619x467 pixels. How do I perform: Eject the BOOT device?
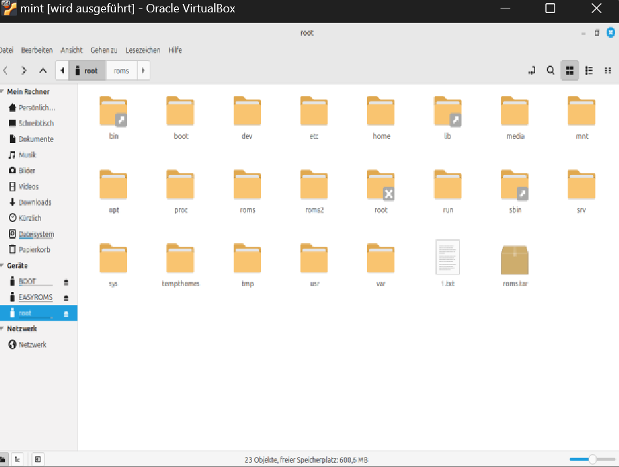tap(66, 282)
